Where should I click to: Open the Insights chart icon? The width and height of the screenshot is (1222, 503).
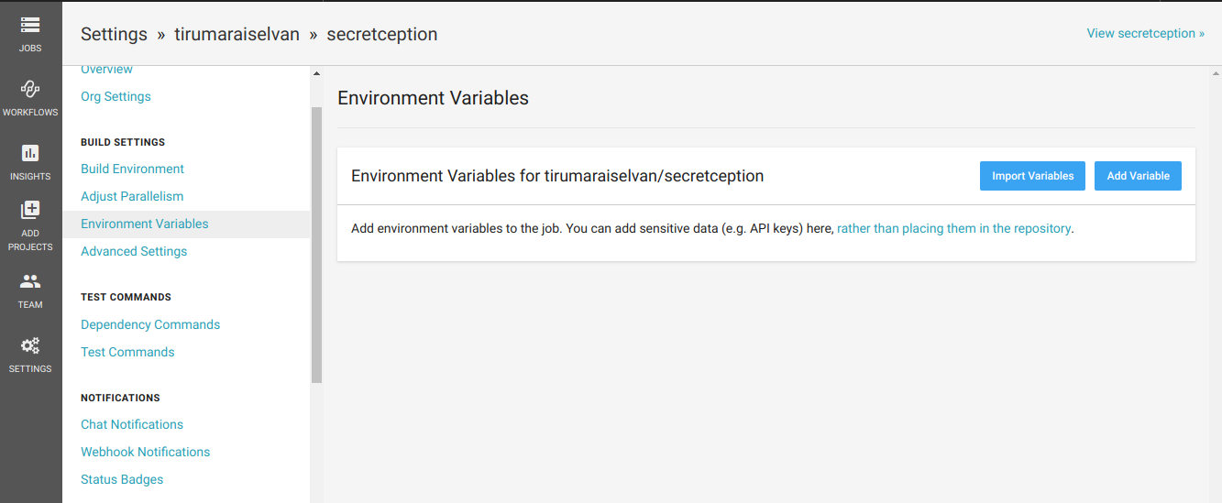point(30,153)
